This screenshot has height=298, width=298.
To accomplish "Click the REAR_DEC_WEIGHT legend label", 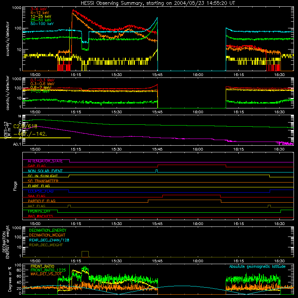I will pos(46,245).
